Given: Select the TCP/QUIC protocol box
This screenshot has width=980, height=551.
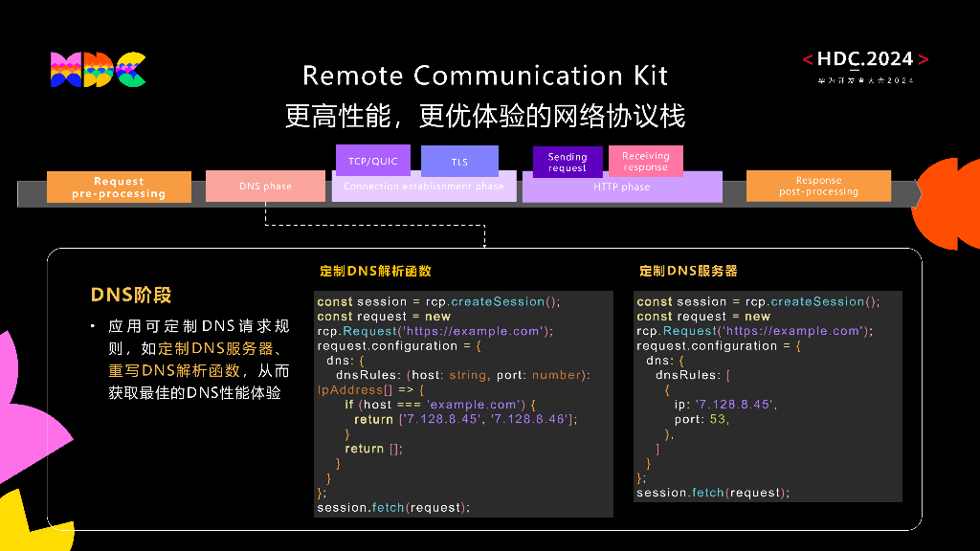Looking at the screenshot, I should pyautogui.click(x=373, y=161).
